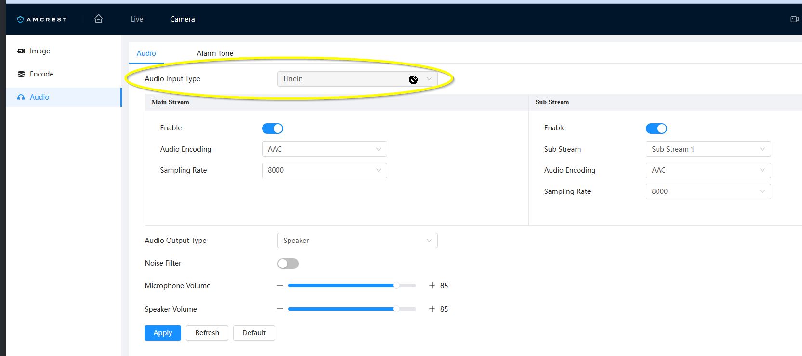Click the Refresh button
Image resolution: width=802 pixels, height=356 pixels.
click(x=207, y=333)
